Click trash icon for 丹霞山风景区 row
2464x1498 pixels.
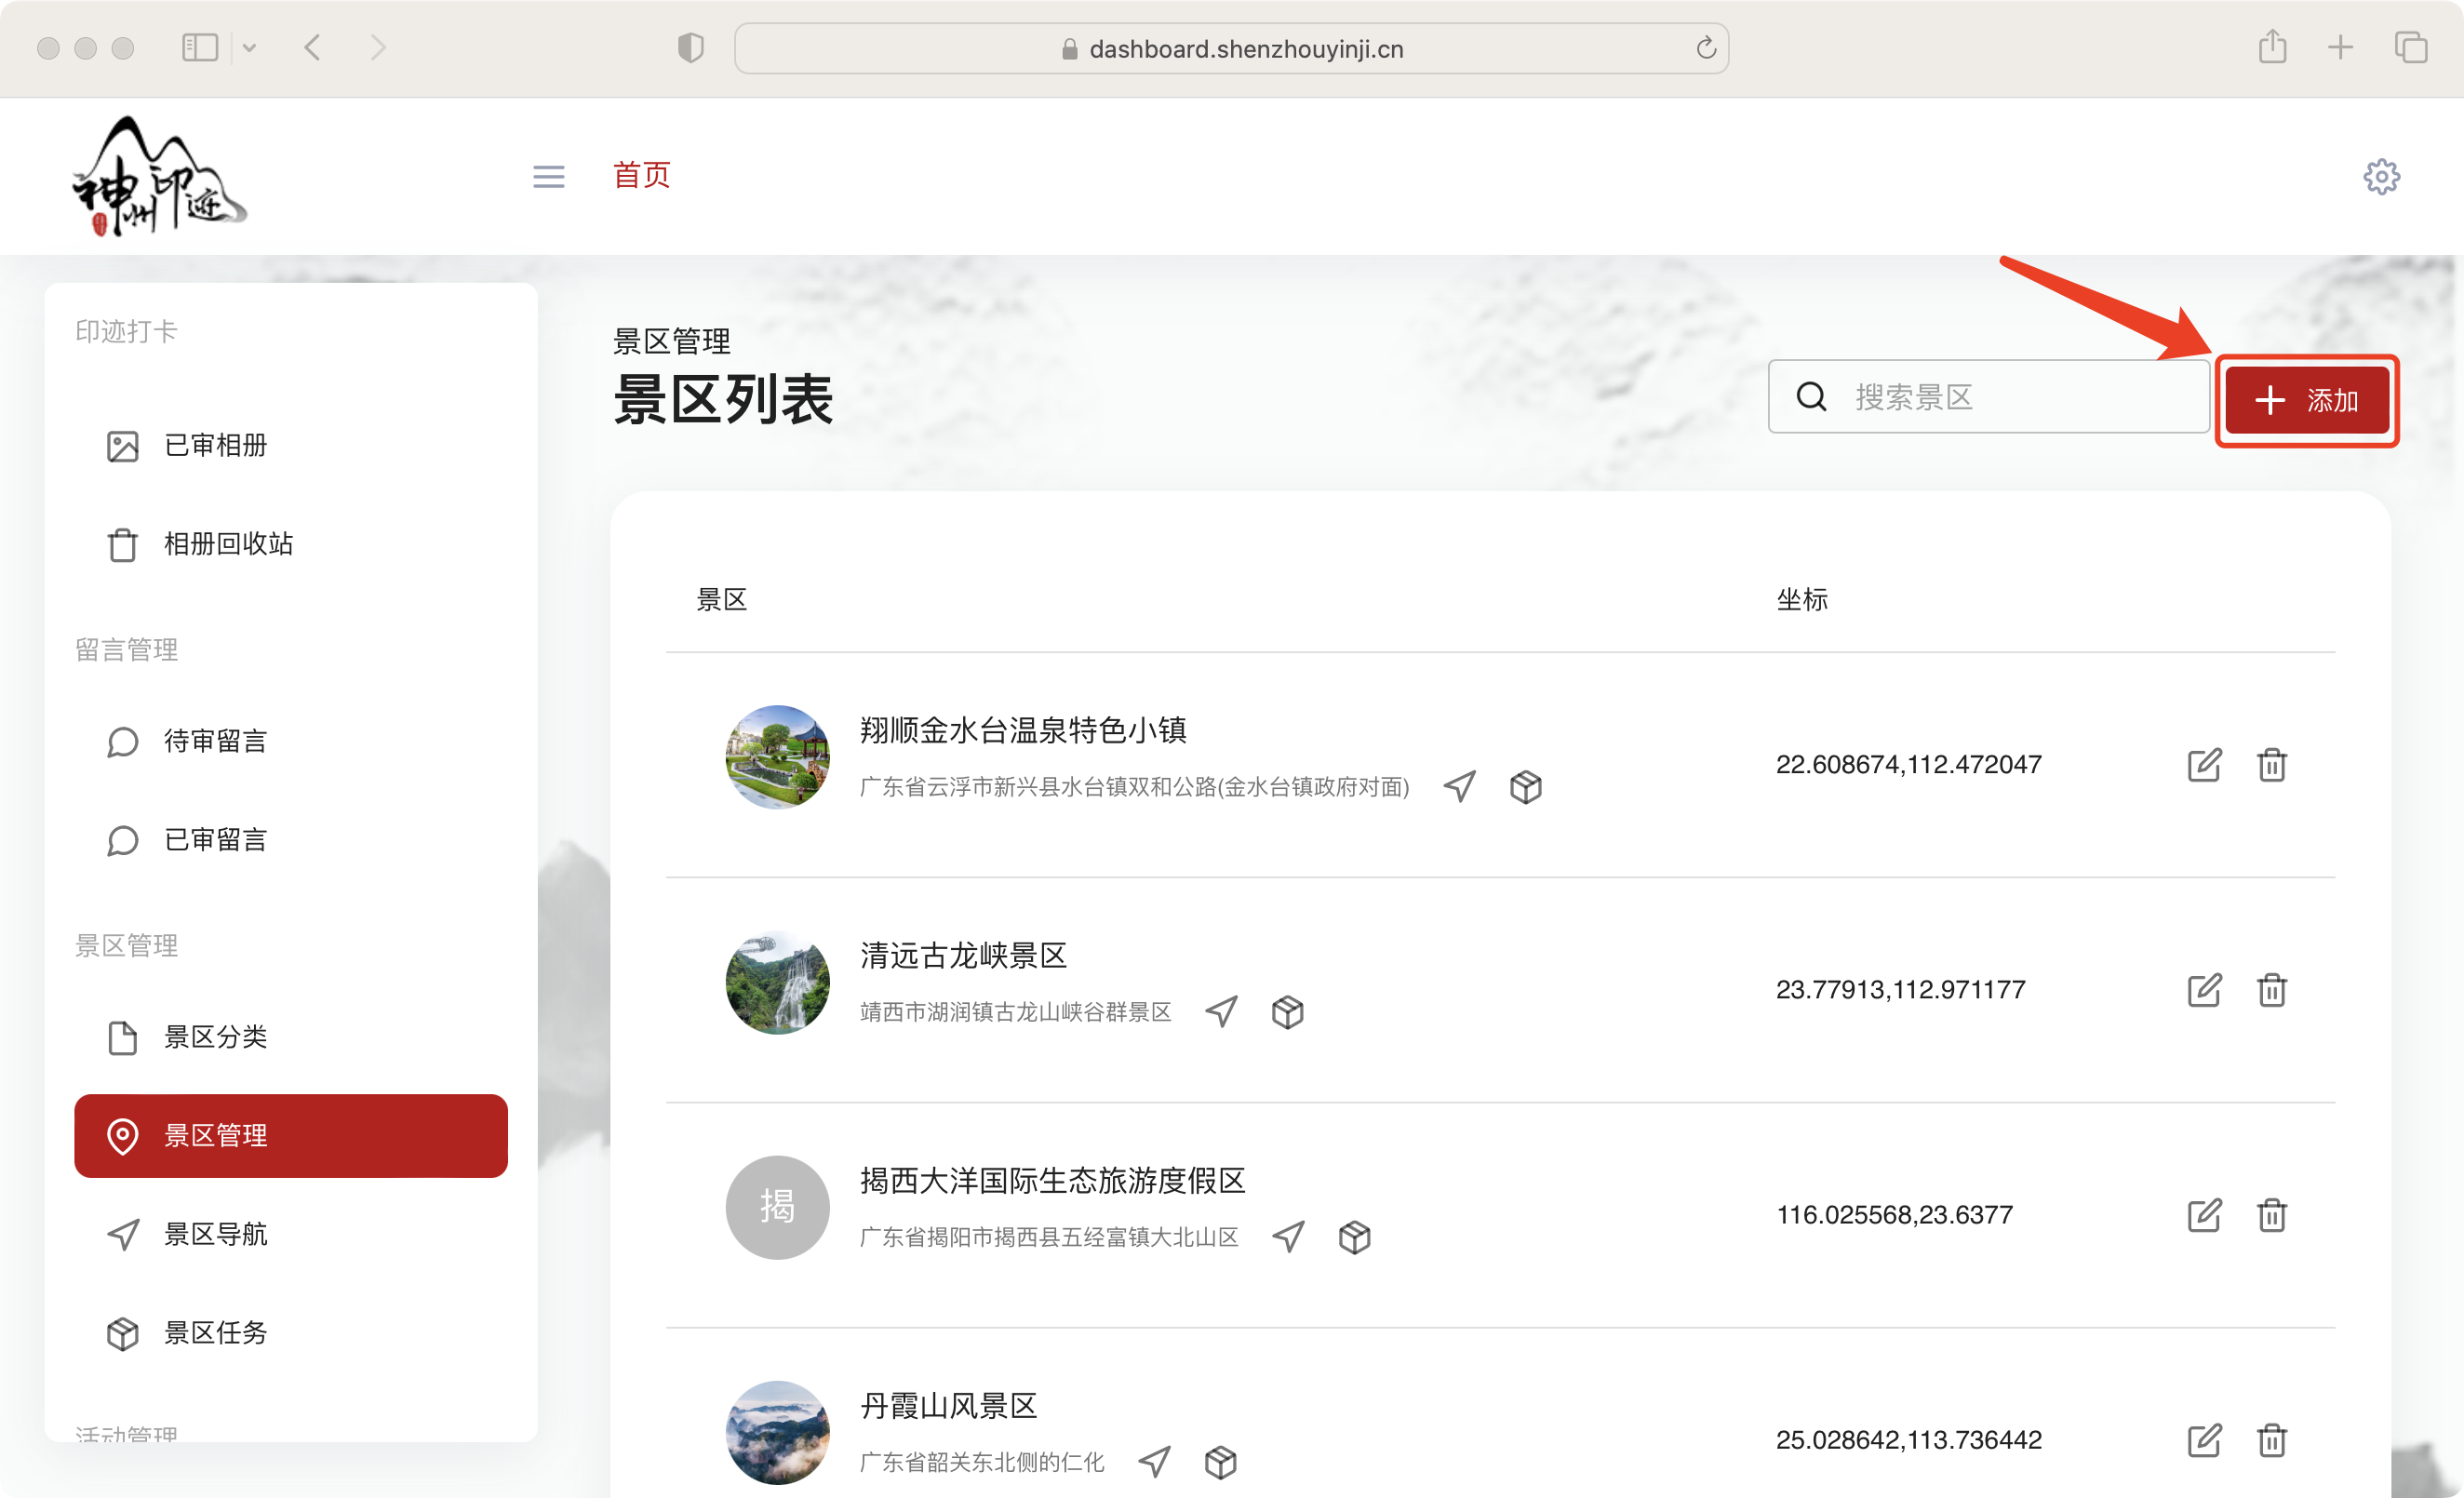click(x=2271, y=1440)
